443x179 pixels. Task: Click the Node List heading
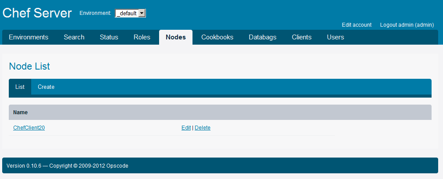[29, 66]
